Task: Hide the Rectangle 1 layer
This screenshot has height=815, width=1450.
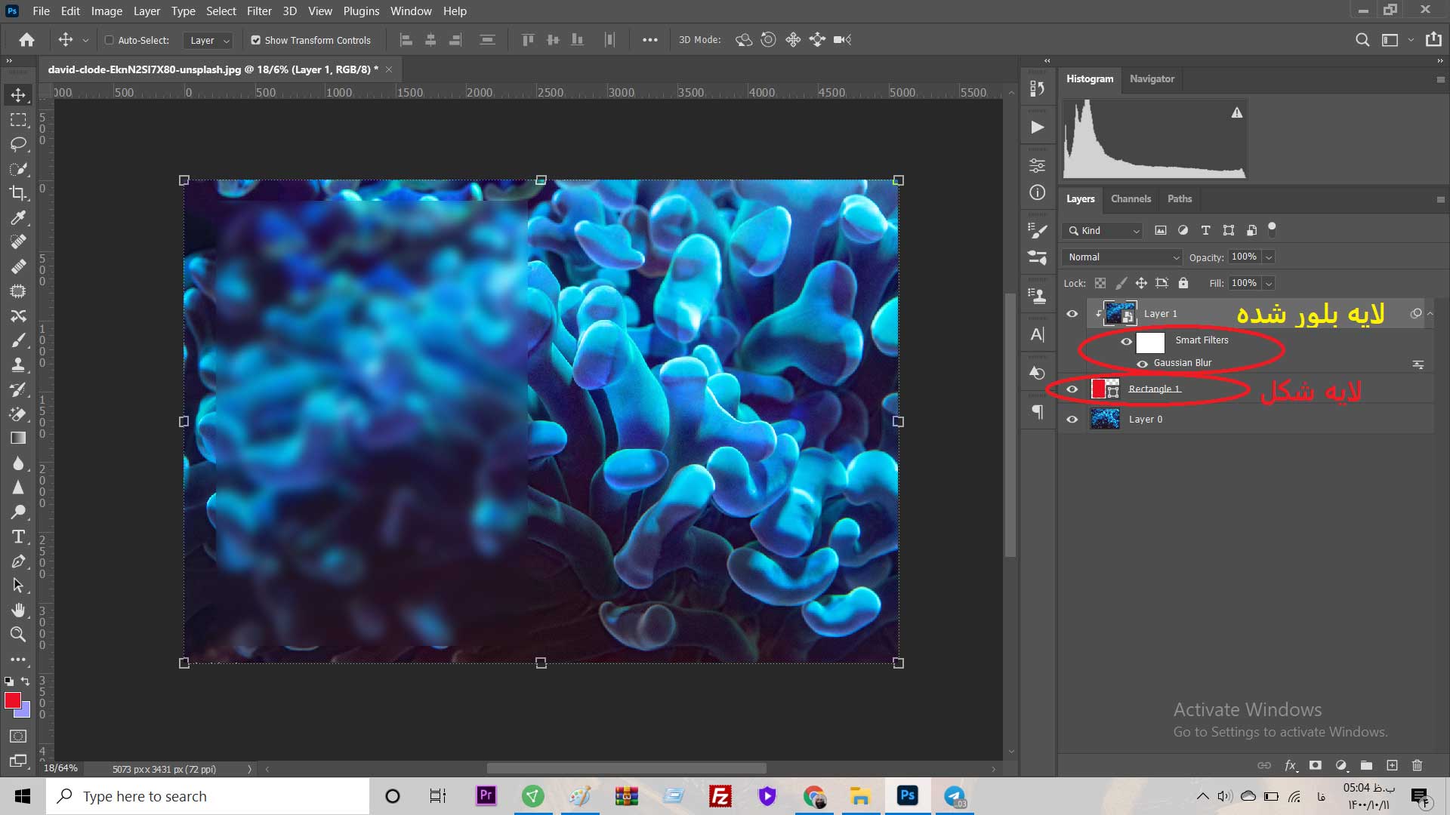Action: pyautogui.click(x=1072, y=389)
